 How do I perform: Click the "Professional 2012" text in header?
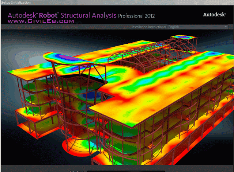click(x=136, y=16)
